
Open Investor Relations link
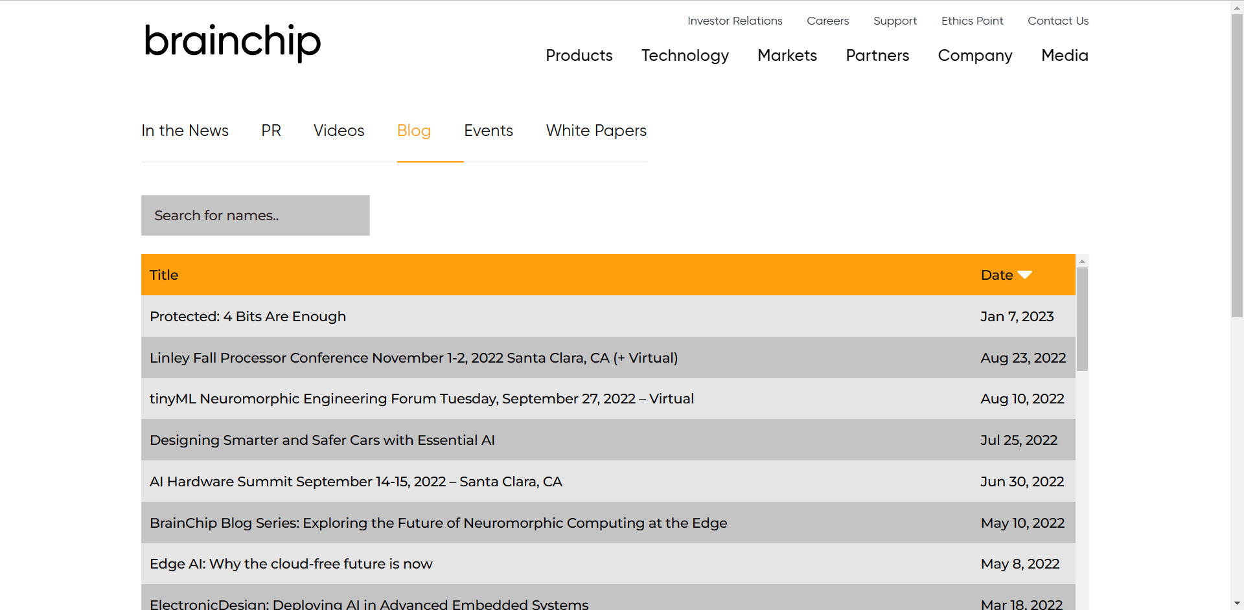735,21
